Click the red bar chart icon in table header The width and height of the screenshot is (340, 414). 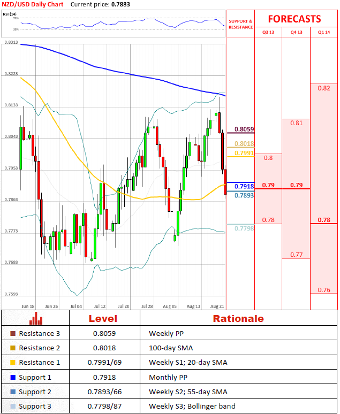(36, 319)
